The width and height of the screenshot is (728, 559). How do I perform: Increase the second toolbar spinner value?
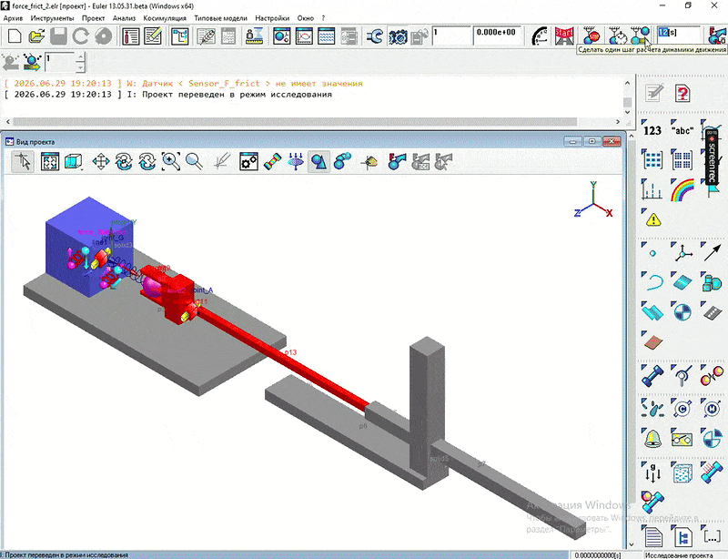(80, 57)
